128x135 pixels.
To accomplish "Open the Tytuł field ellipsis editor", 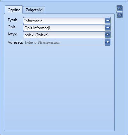I will coord(107,21).
